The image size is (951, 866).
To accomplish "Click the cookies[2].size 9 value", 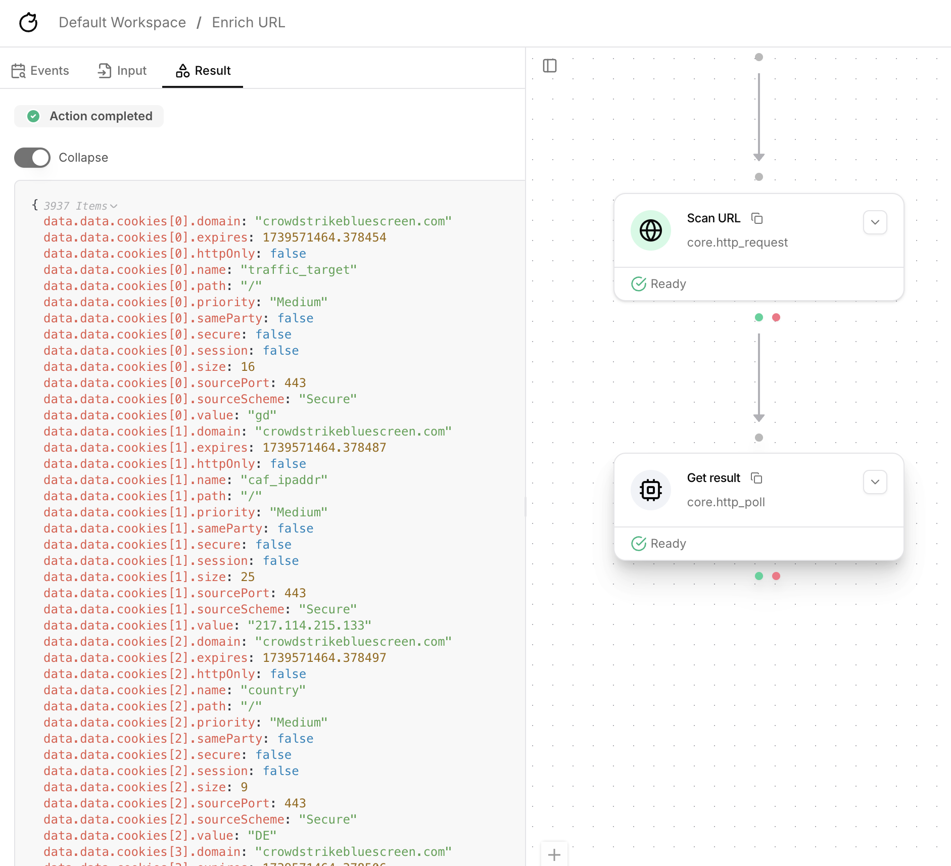I will [x=244, y=787].
